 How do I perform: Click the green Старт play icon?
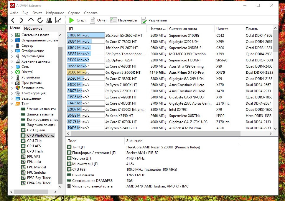[72, 20]
